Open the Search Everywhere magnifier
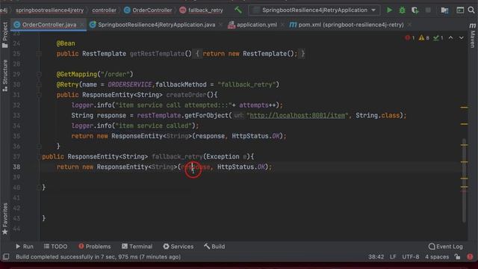The width and height of the screenshot is (478, 269). tap(471, 10)
